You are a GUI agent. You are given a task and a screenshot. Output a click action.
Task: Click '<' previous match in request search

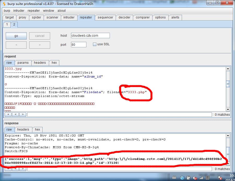pyautogui.click(x=15, y=114)
